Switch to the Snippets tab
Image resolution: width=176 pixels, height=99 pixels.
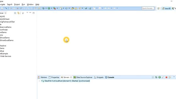pos(99,77)
